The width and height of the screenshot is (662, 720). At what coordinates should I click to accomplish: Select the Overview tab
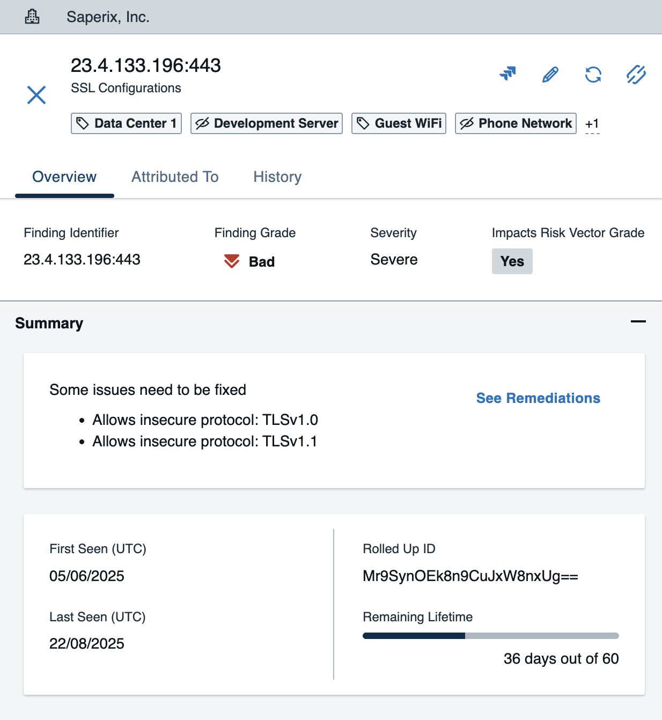click(64, 177)
